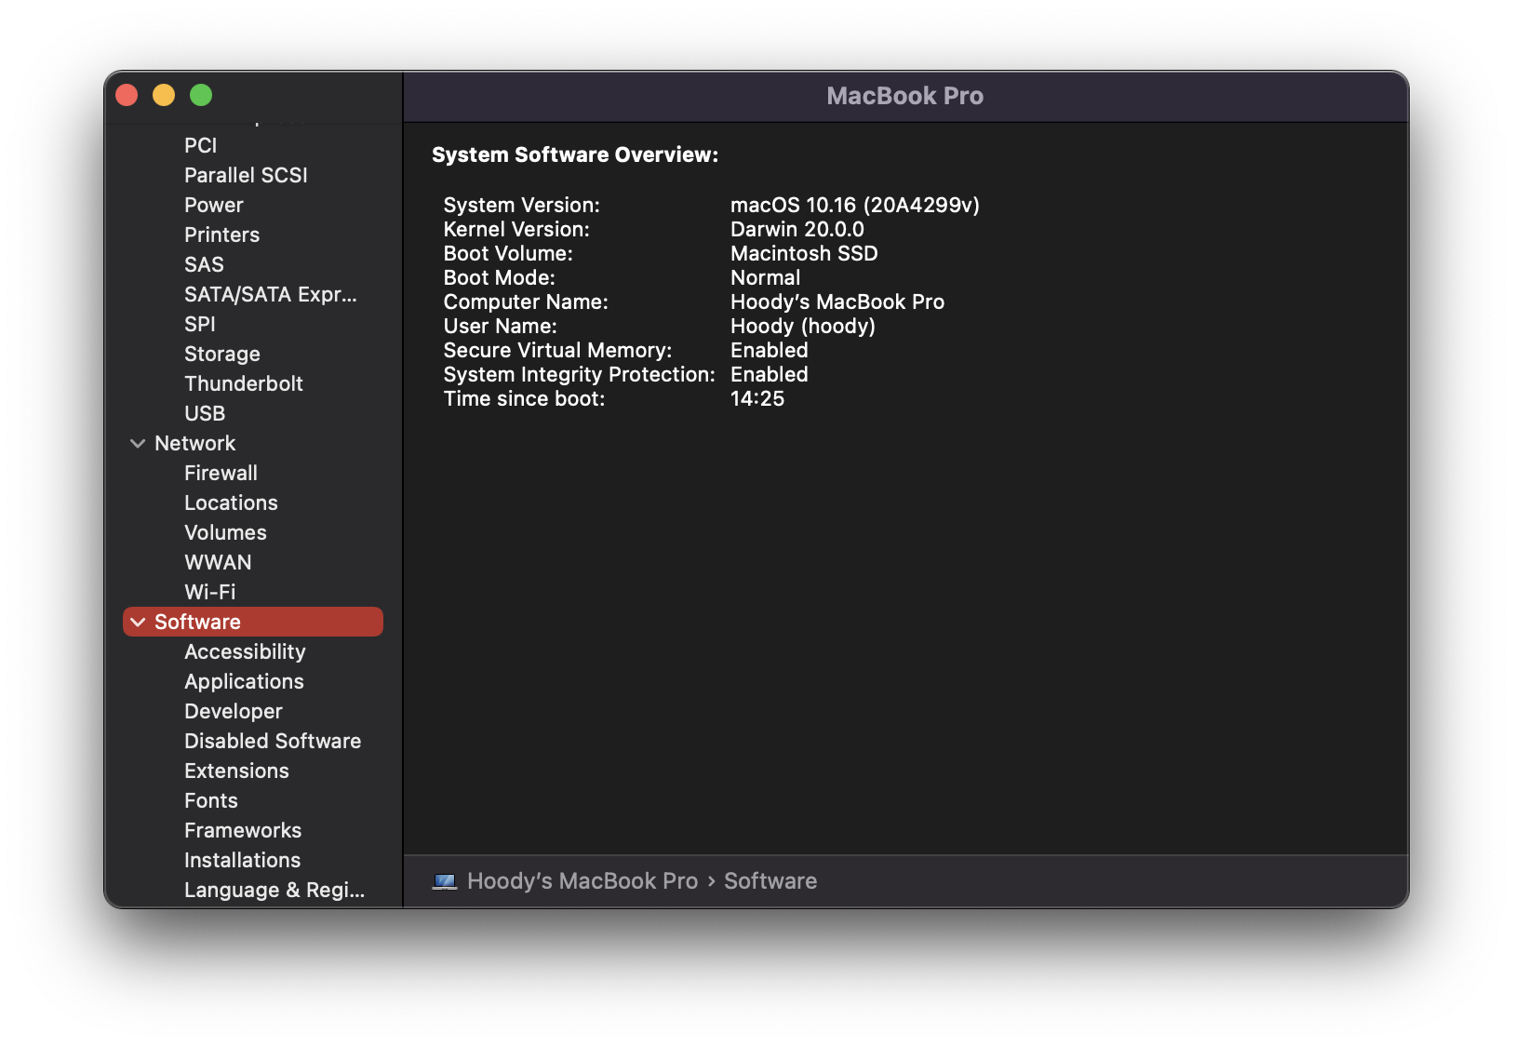Click the Computer Name label
Viewport: 1513px width, 1046px height.
[526, 302]
